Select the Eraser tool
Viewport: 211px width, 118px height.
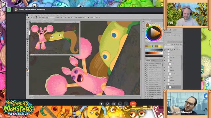coord(28,45)
